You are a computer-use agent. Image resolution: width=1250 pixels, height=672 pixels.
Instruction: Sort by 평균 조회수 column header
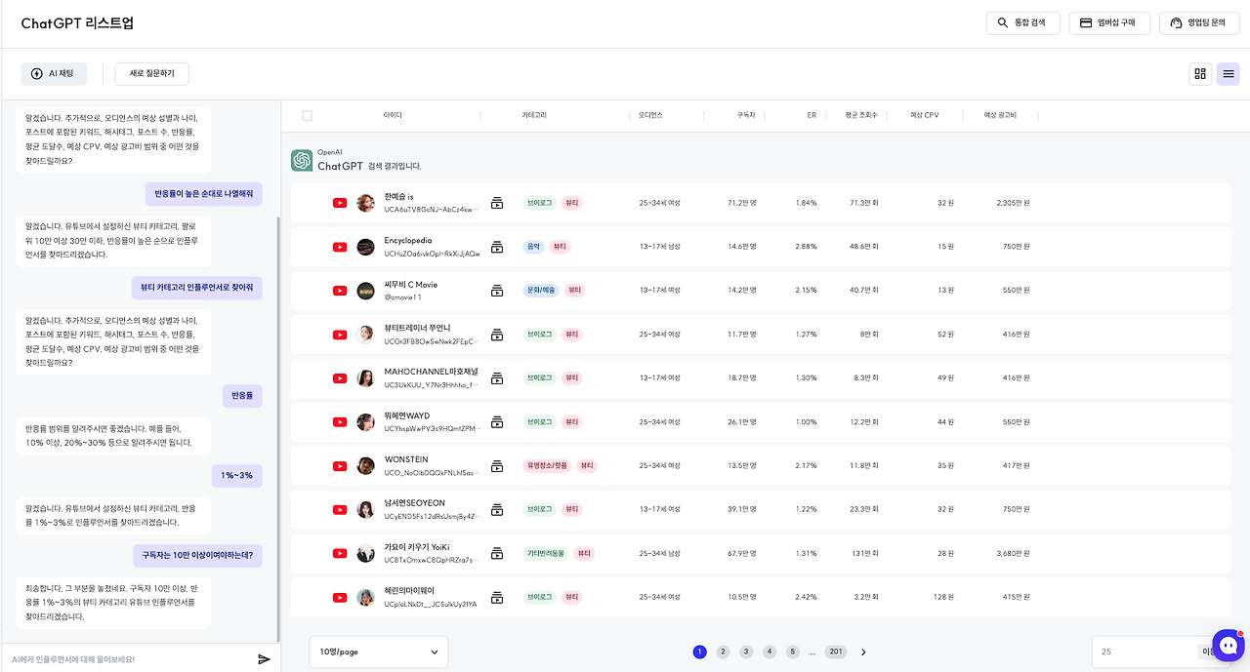tap(861, 115)
